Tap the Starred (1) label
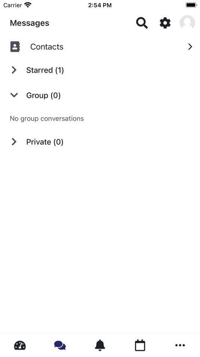The image size is (200, 357). (x=45, y=70)
